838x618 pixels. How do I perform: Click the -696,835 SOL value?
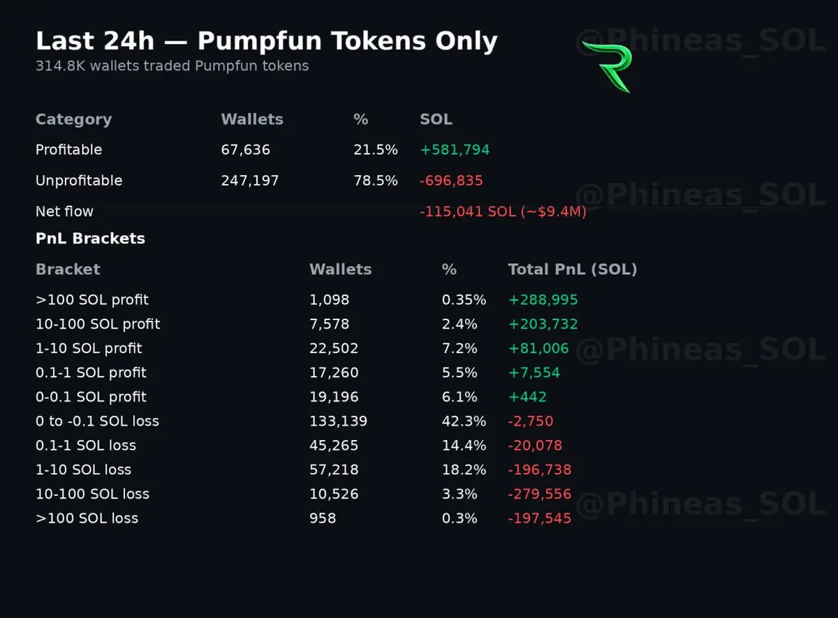click(451, 181)
